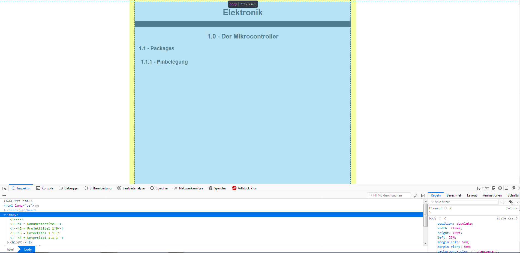This screenshot has height=253, width=520.
Task: Switch to the Konsole tab
Action: 45,188
